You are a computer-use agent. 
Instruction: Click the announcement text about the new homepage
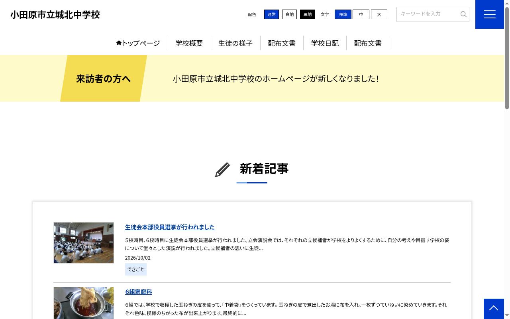(276, 79)
